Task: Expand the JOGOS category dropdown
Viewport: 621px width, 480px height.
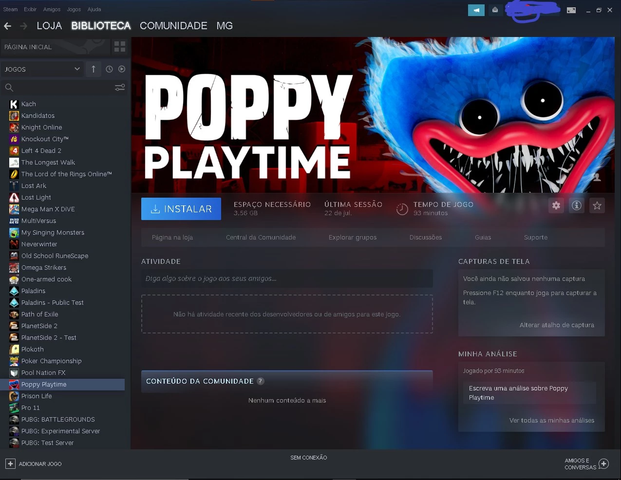Action: [42, 69]
